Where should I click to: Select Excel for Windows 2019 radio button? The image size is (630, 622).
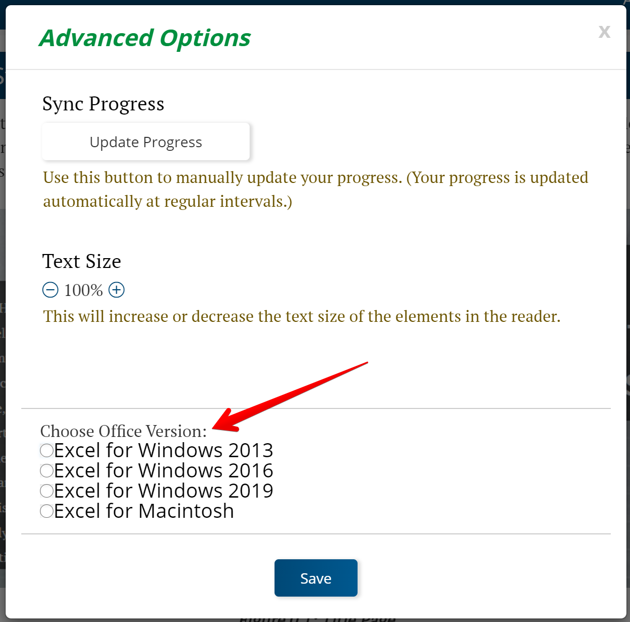(x=47, y=490)
